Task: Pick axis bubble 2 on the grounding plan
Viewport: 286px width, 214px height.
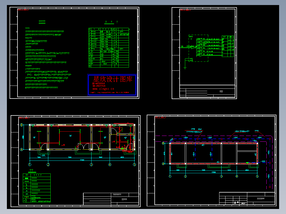Action: (x=185, y=176)
